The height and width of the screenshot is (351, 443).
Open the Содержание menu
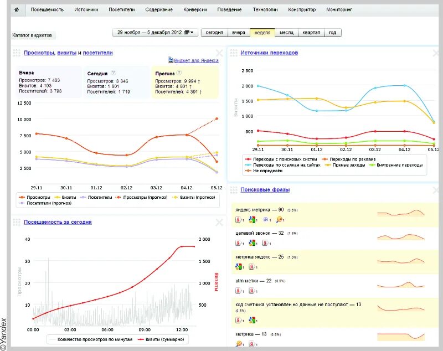pyautogui.click(x=159, y=9)
